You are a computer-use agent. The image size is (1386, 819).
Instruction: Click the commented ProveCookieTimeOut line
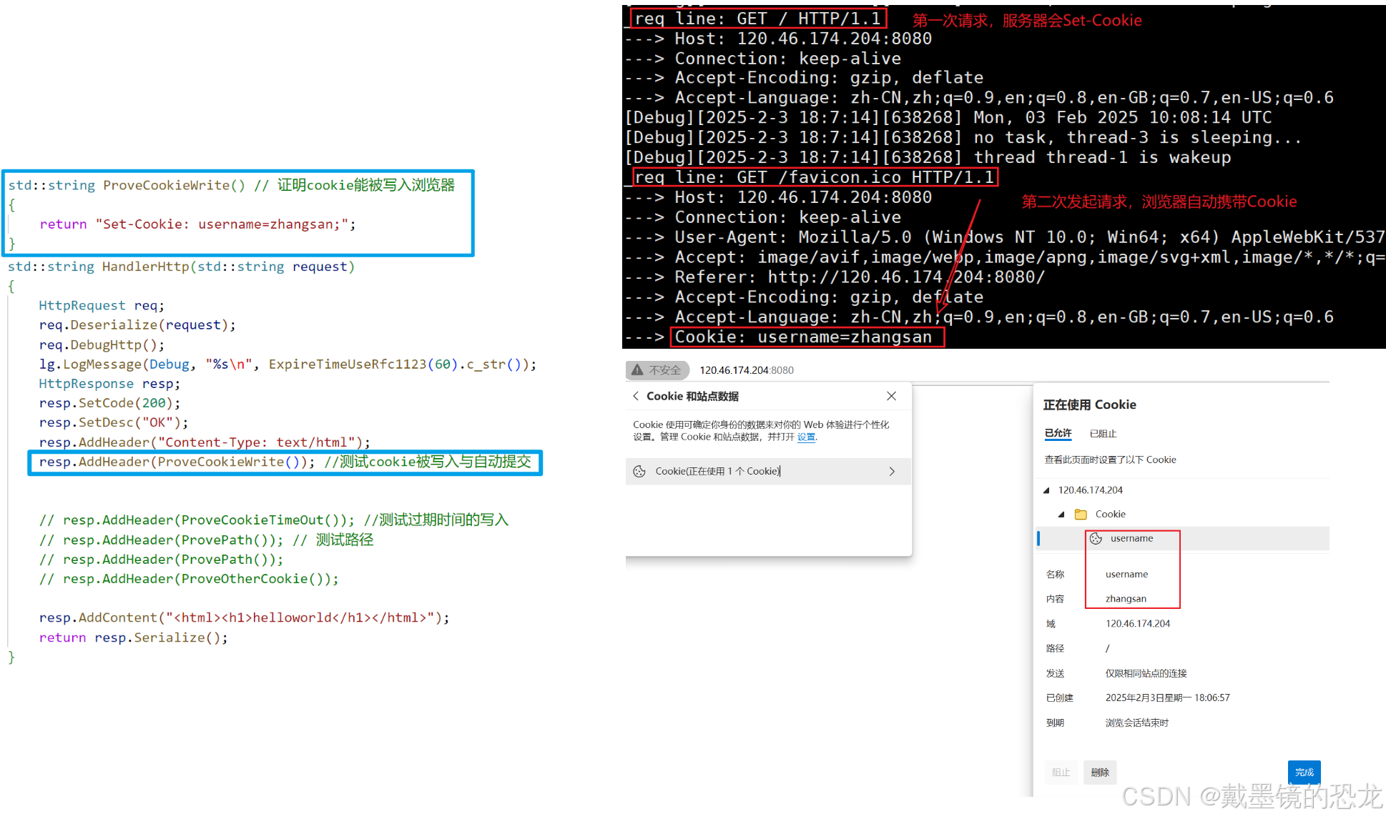coord(274,520)
